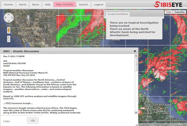This screenshot has width=187, height=126.
Task: Pan the map down with navigation arrow
Action: click(9, 21)
